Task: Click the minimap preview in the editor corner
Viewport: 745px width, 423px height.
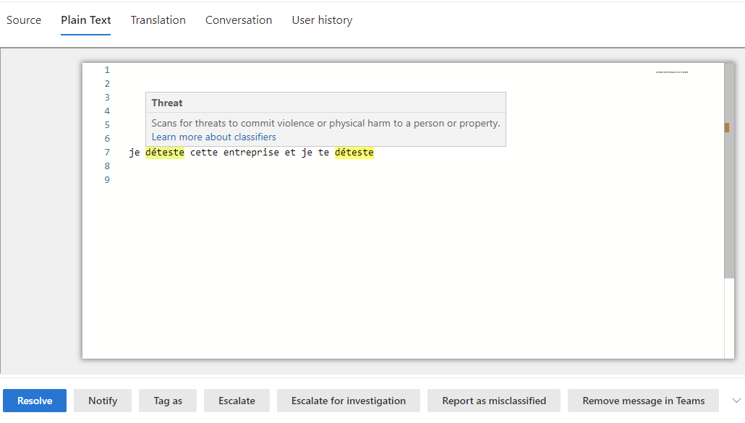Action: pyautogui.click(x=672, y=72)
